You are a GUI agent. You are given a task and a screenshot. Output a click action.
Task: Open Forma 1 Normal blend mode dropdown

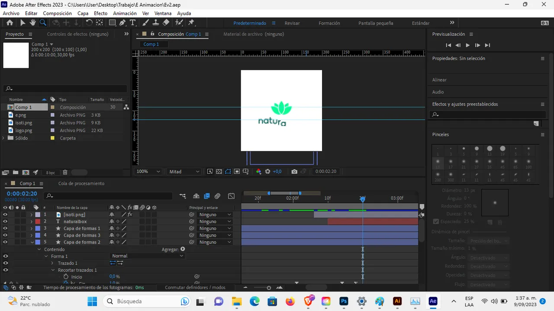click(x=148, y=256)
